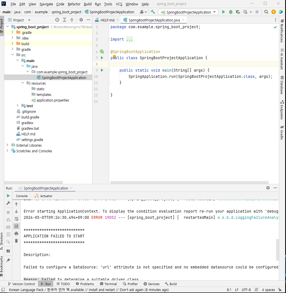Click the wrench icon in the Run panel
Viewport: 286px width, 293px height.
point(8,203)
